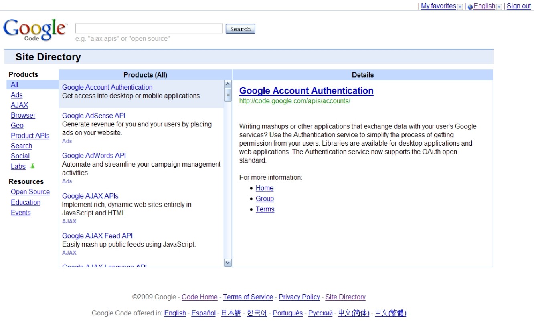Open the English language dropdown arrow

point(499,7)
